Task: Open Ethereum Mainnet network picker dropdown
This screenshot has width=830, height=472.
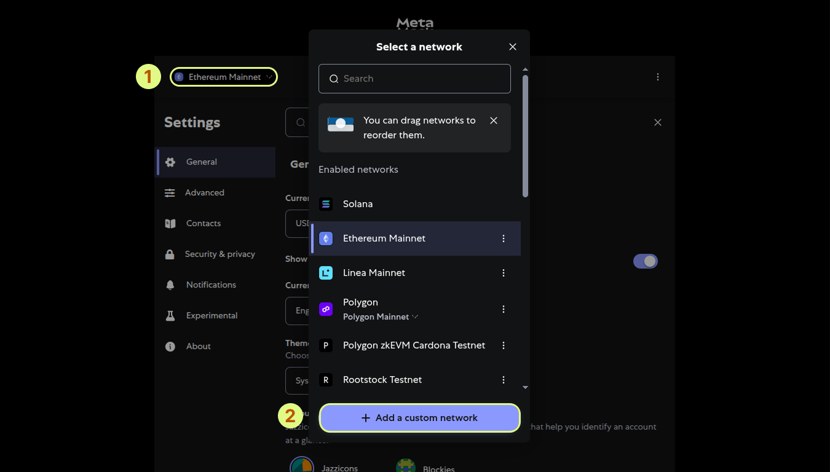Action: (224, 77)
